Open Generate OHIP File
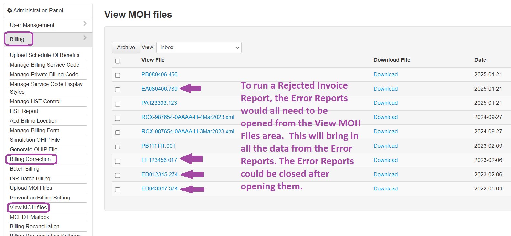Screen dimensions: 511x236 tap(33, 149)
